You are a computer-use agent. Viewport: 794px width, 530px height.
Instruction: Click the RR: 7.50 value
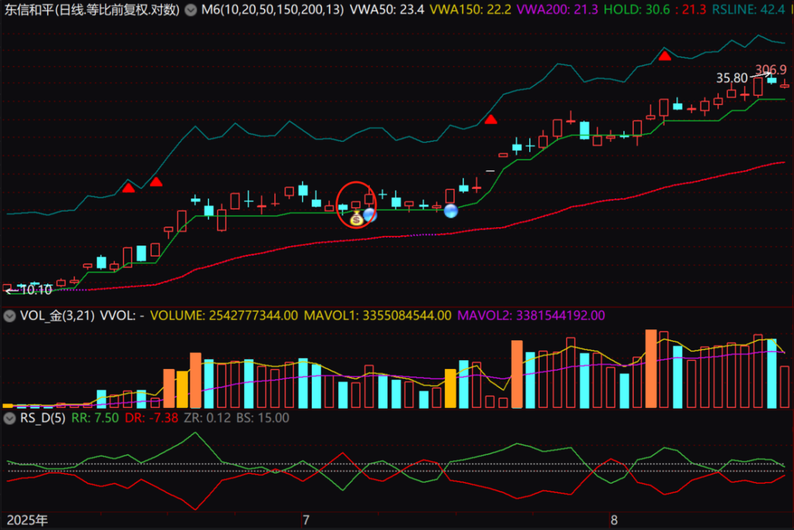point(95,418)
